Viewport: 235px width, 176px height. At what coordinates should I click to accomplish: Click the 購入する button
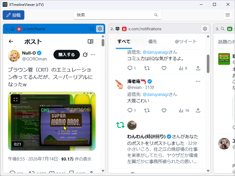67,55
